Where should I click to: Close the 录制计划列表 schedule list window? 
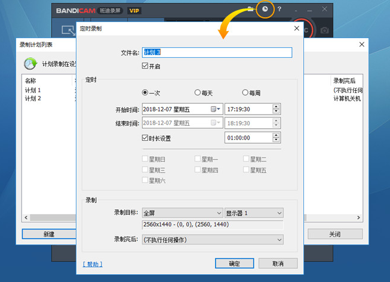pyautogui.click(x=362, y=45)
